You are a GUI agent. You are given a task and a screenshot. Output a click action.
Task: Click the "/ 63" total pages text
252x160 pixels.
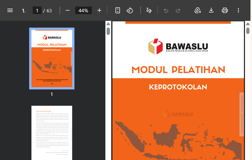coord(48,11)
